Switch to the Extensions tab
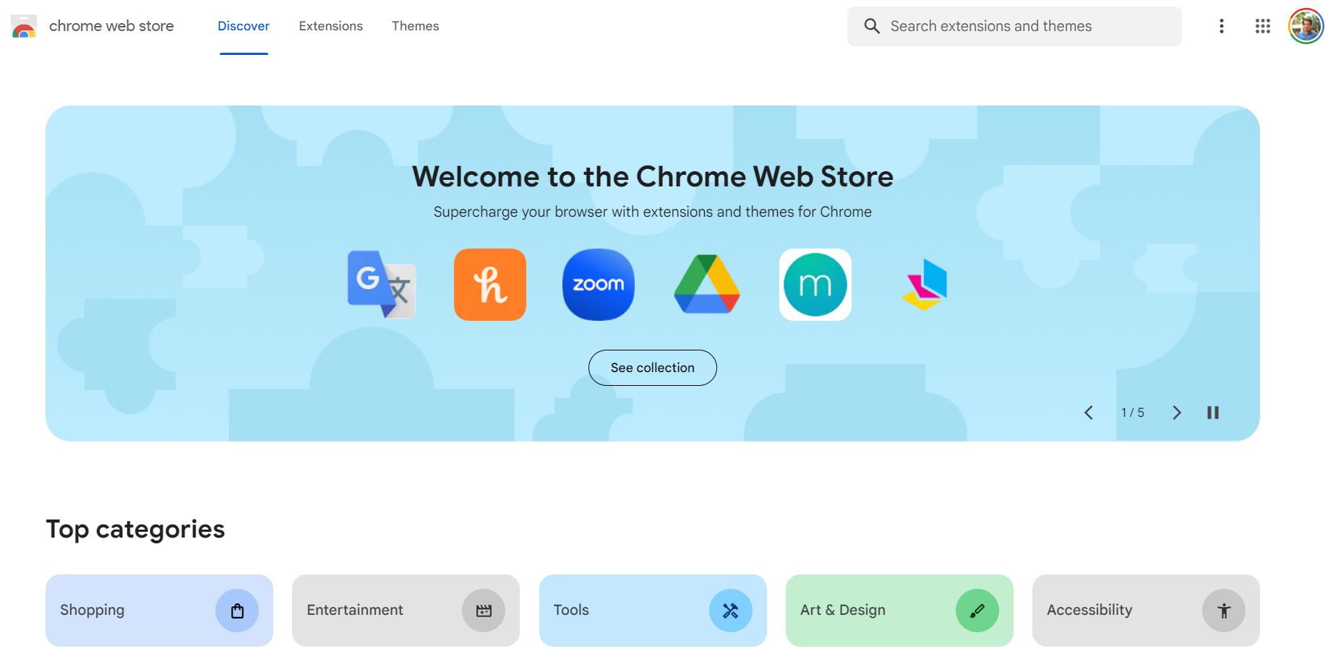Image resolution: width=1328 pixels, height=651 pixels. (331, 26)
